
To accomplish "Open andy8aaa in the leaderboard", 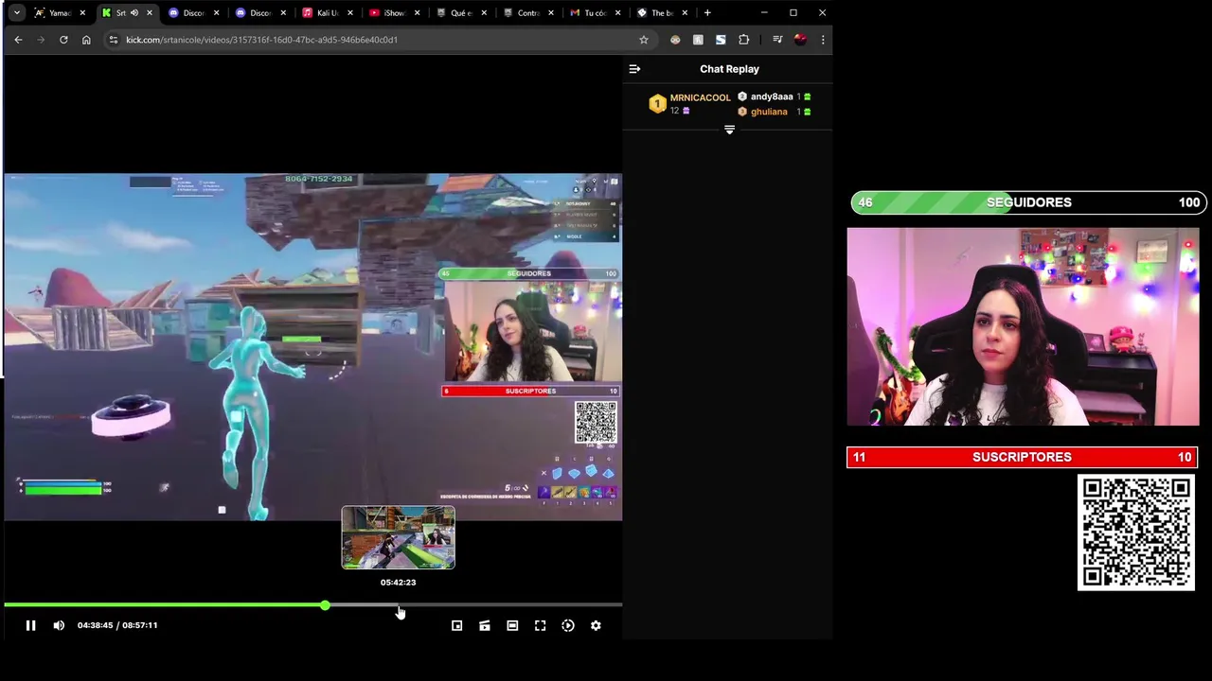I will pyautogui.click(x=772, y=96).
